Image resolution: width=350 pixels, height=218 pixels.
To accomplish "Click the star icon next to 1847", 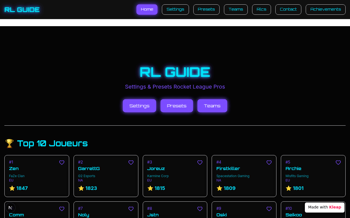I will (12, 188).
